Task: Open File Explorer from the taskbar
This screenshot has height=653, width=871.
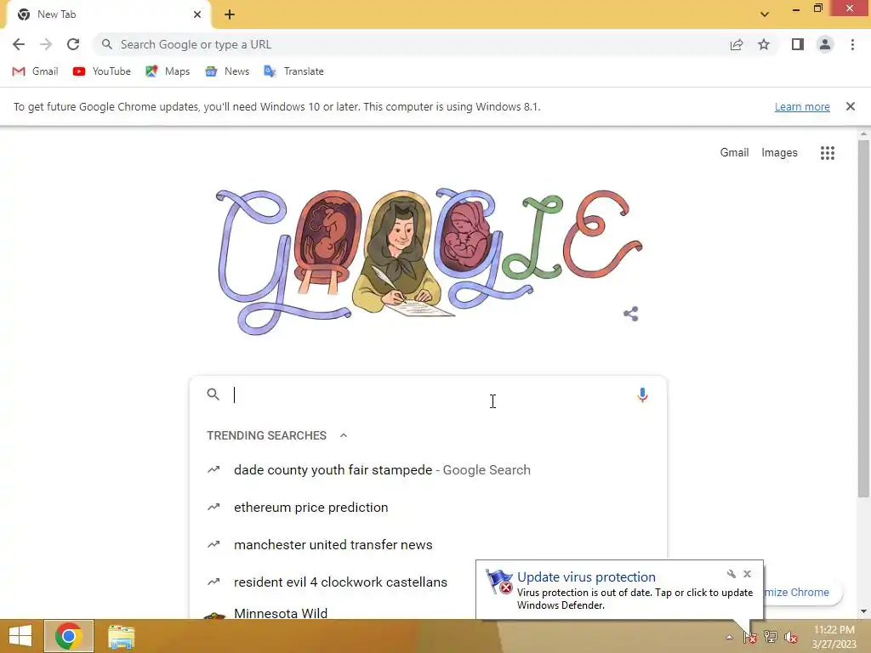Action: pyautogui.click(x=121, y=636)
